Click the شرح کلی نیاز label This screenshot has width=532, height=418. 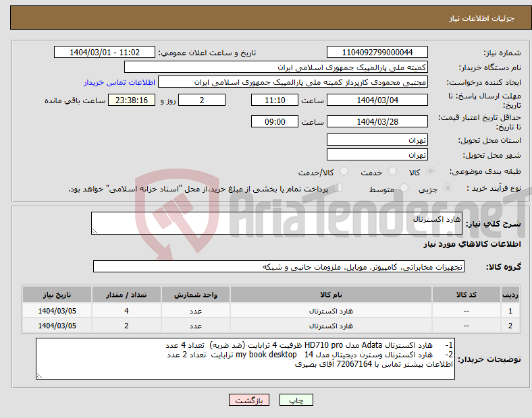coord(494,224)
